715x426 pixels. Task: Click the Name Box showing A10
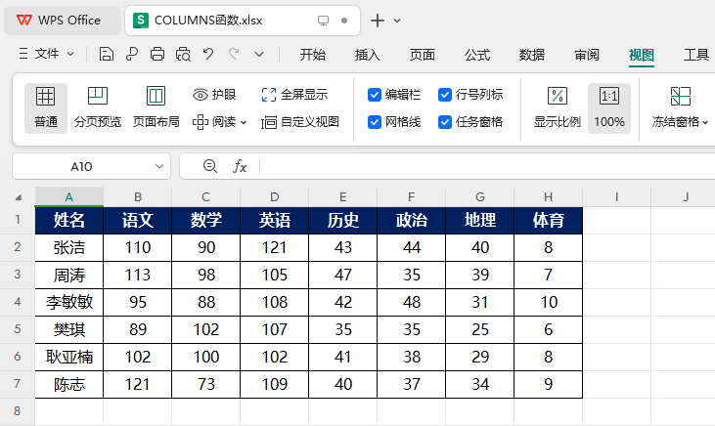coord(81,166)
